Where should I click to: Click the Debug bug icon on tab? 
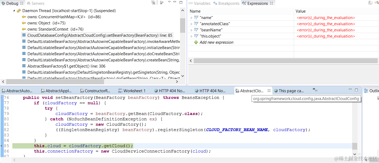[3, 3]
